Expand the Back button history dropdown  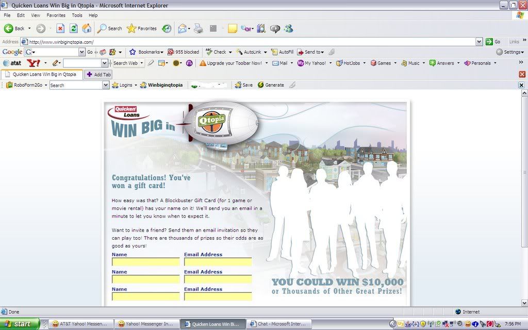(29, 28)
